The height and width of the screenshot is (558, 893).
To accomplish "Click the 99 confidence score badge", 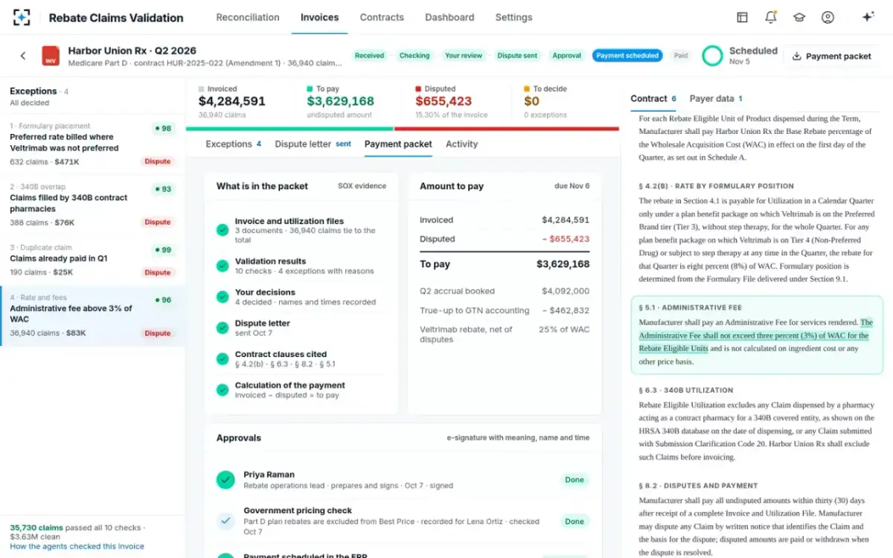I will pos(163,250).
